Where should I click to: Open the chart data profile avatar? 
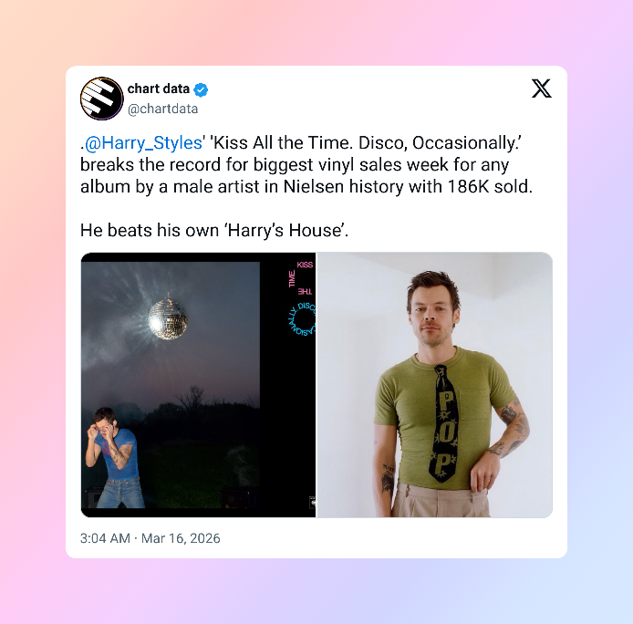pos(102,99)
